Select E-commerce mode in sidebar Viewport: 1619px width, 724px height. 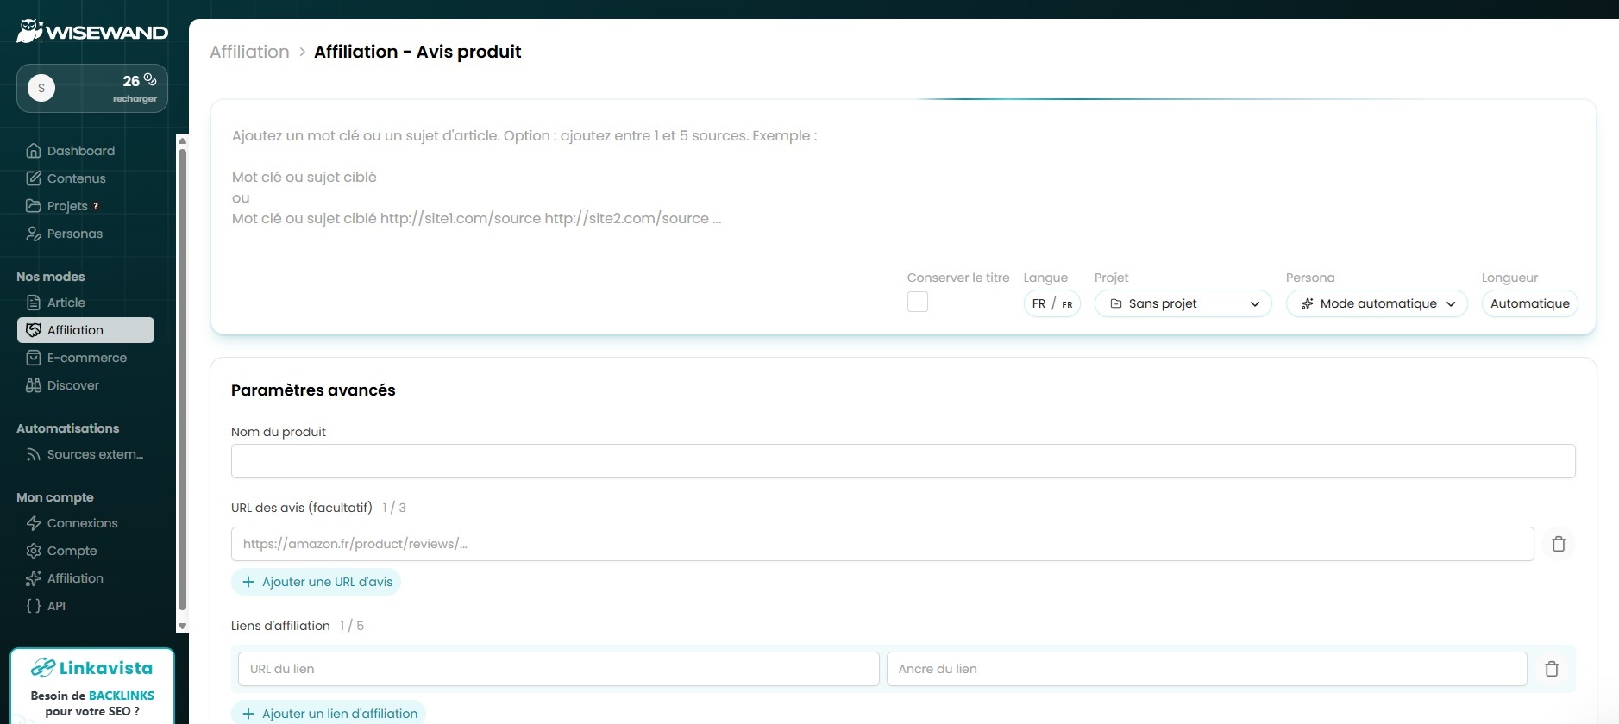point(86,358)
